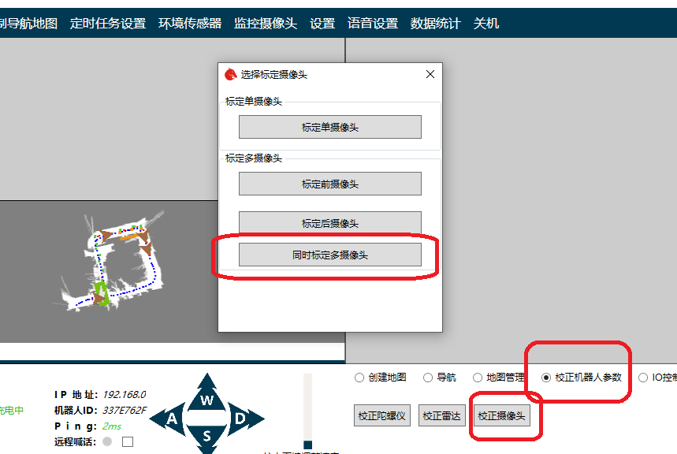Adjust the vertical speed slider
Screen dimensions: 677x454
pos(307,444)
